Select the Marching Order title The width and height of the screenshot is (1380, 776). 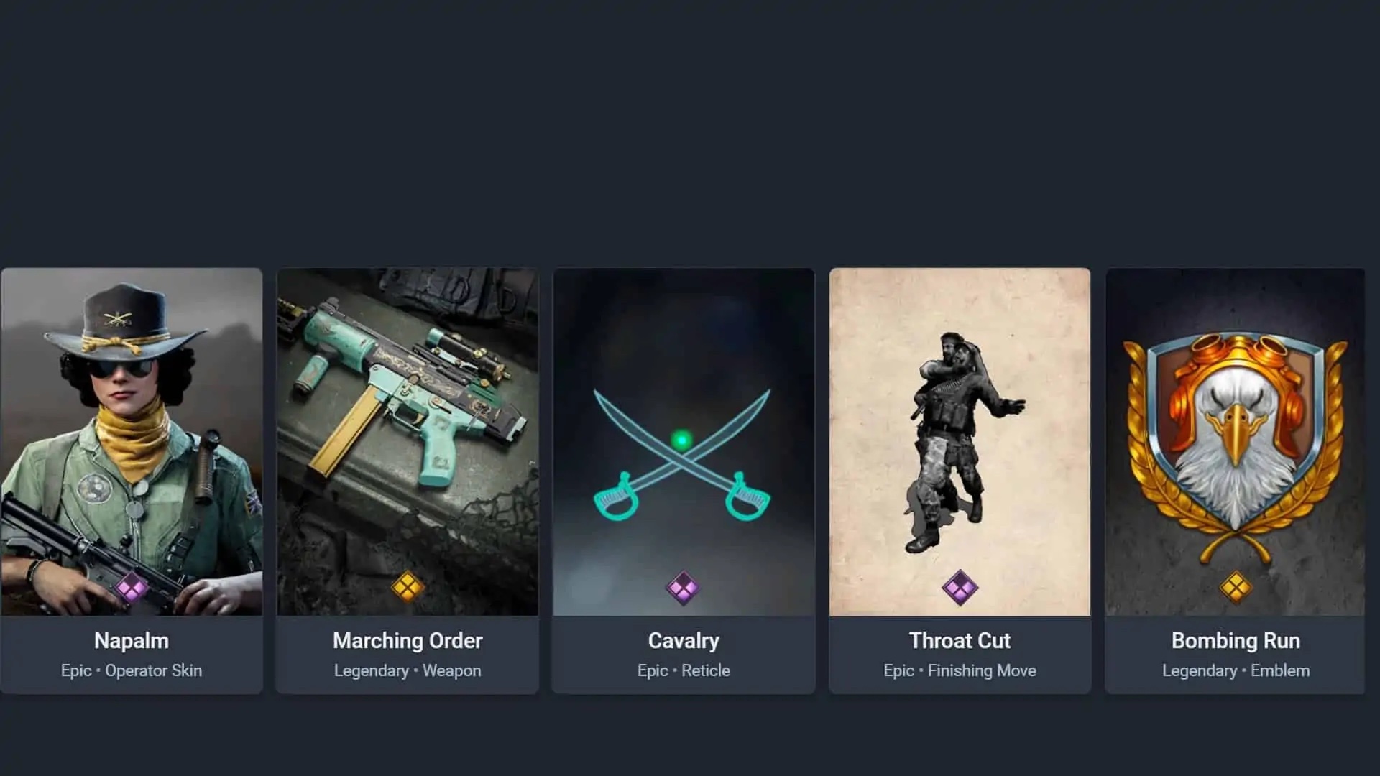click(x=408, y=640)
